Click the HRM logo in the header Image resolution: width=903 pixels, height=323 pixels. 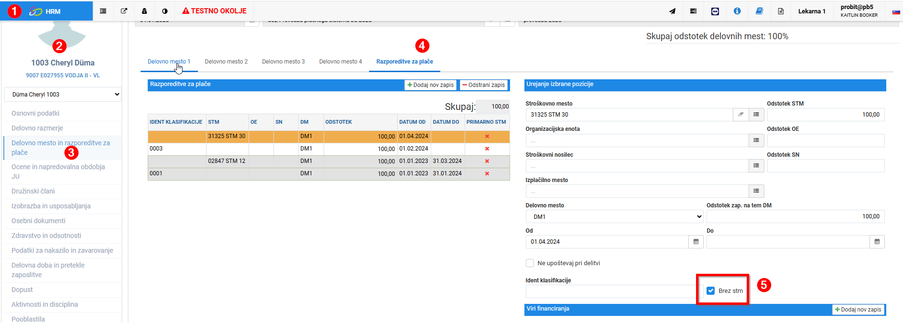[45, 11]
